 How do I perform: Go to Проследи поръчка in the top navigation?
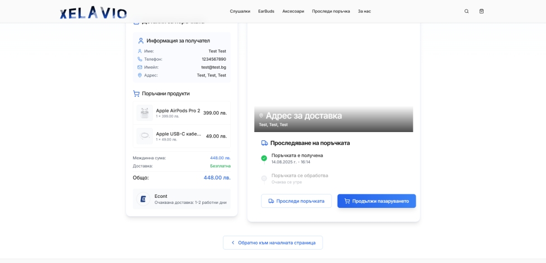(x=331, y=11)
